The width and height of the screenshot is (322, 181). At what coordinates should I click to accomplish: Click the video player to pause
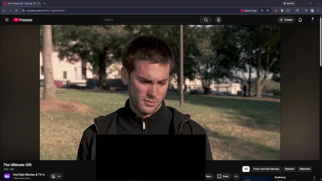(x=160, y=93)
